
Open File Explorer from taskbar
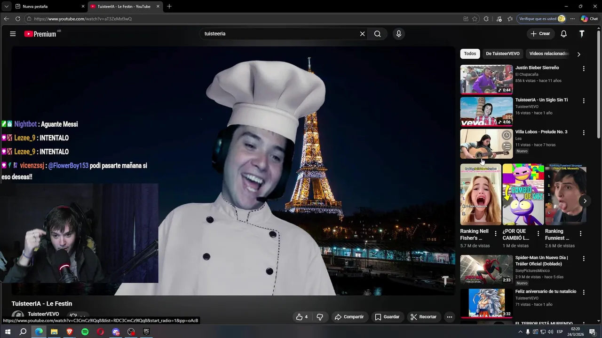tap(54, 331)
